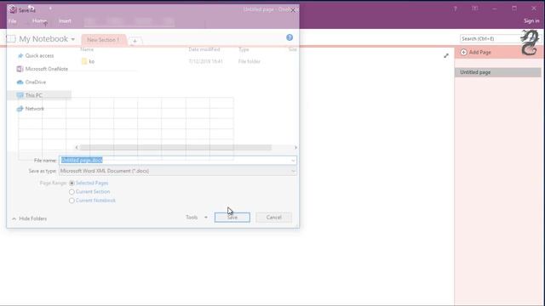The height and width of the screenshot is (306, 545).
Task: Click the File name input field
Action: click(x=178, y=160)
